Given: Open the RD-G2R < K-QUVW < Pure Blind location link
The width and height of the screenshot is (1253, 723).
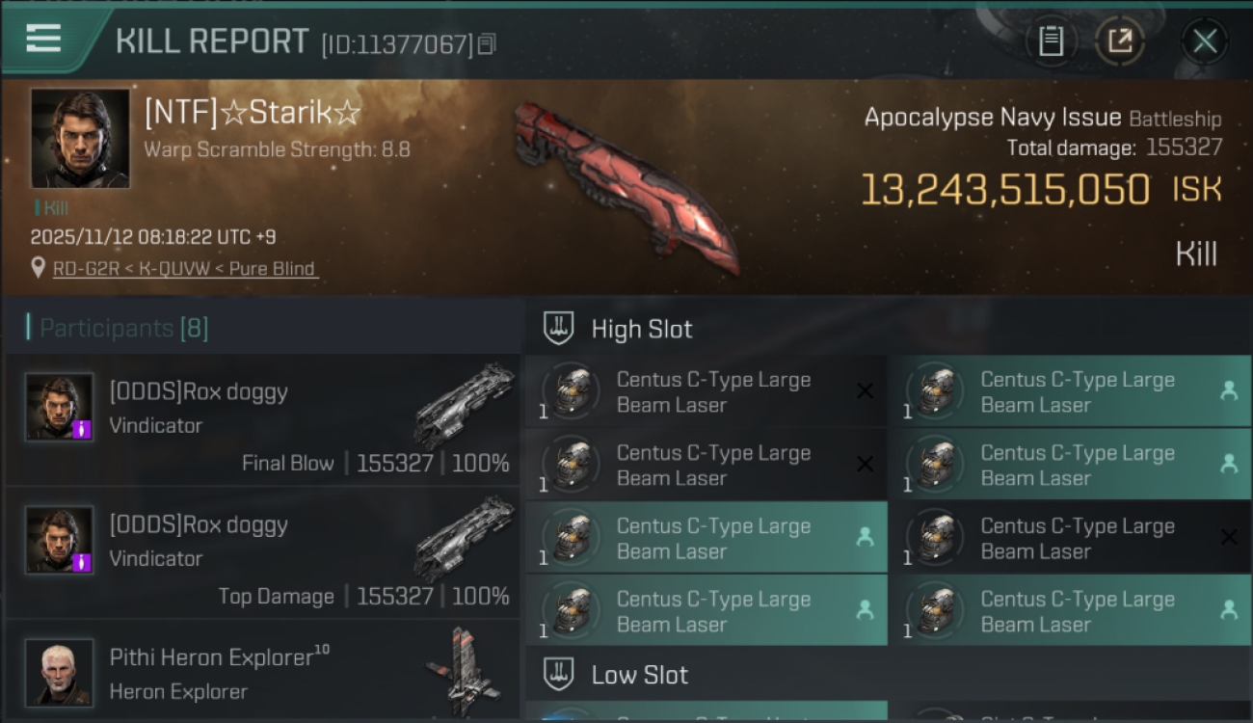Looking at the screenshot, I should point(184,269).
